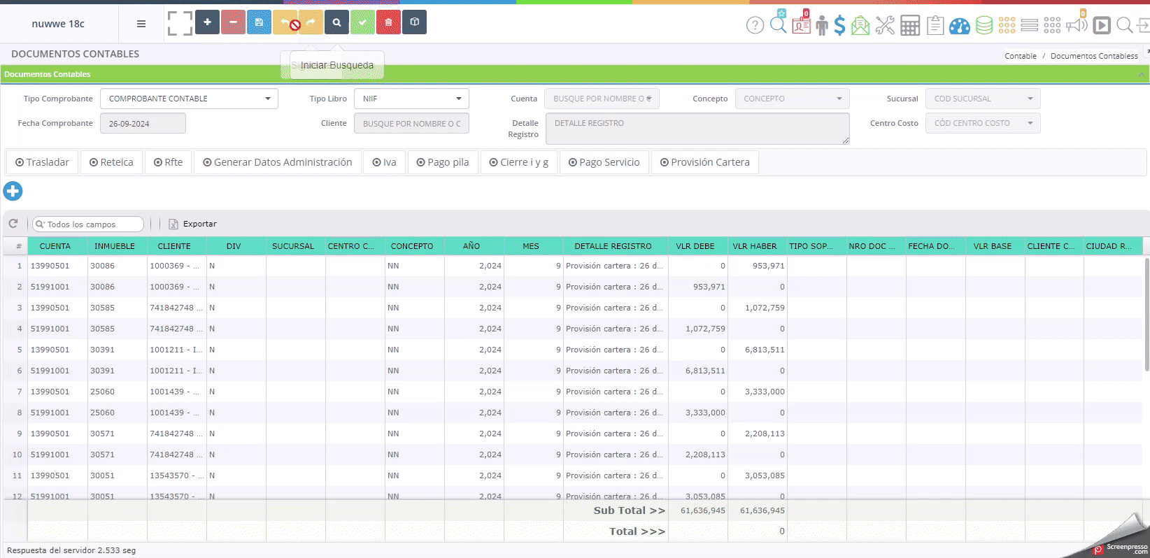Click nuwwe 18c logo title
The height and width of the screenshot is (558, 1150).
coord(58,24)
